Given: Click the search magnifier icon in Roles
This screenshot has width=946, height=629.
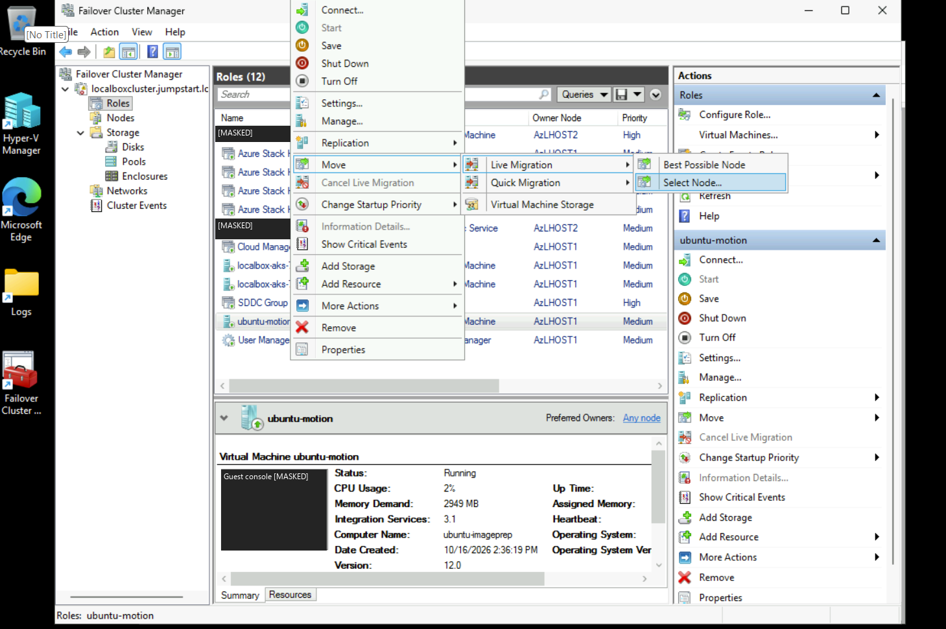Looking at the screenshot, I should pyautogui.click(x=544, y=95).
